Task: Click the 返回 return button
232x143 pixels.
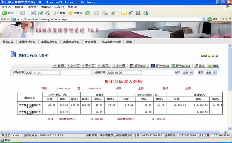Action: pyautogui.click(x=213, y=66)
